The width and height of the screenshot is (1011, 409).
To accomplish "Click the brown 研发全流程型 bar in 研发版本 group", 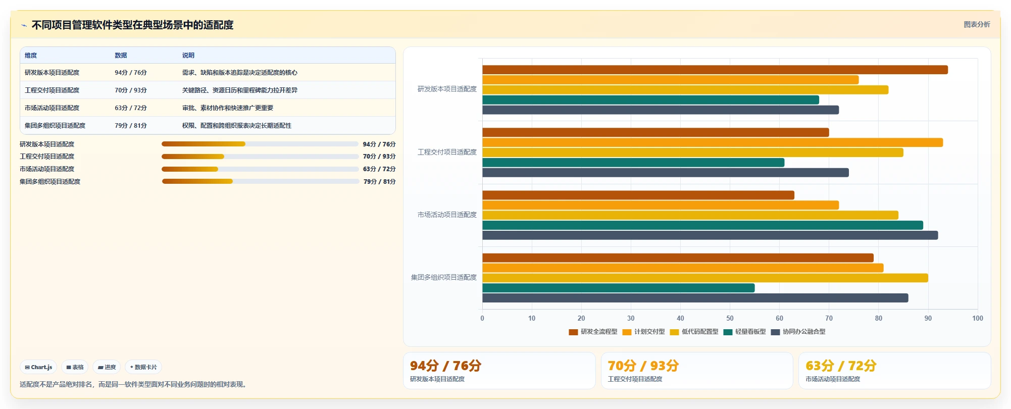I will (715, 70).
